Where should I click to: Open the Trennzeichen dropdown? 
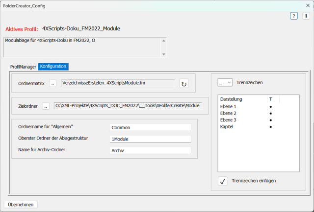tap(225, 83)
